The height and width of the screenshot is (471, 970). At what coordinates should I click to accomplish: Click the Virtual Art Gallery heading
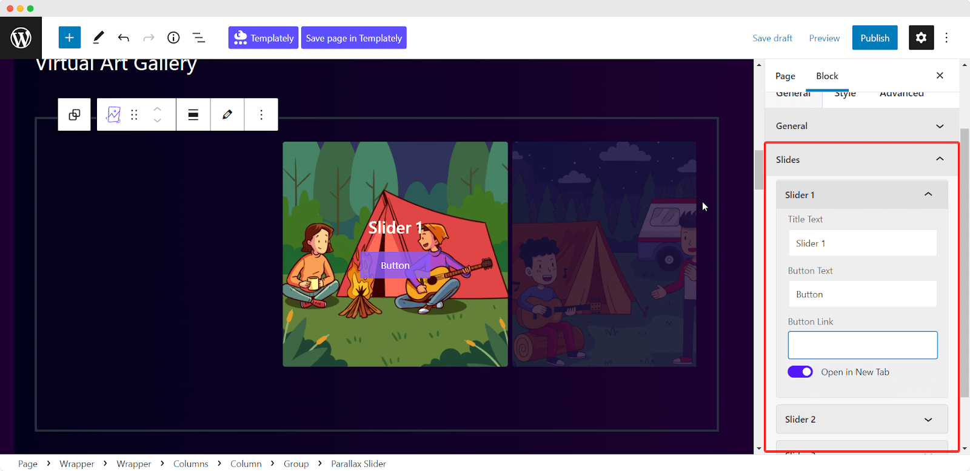[x=116, y=65]
